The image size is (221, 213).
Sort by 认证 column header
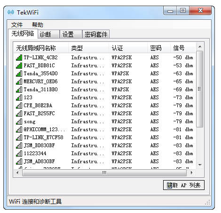(x=128, y=48)
